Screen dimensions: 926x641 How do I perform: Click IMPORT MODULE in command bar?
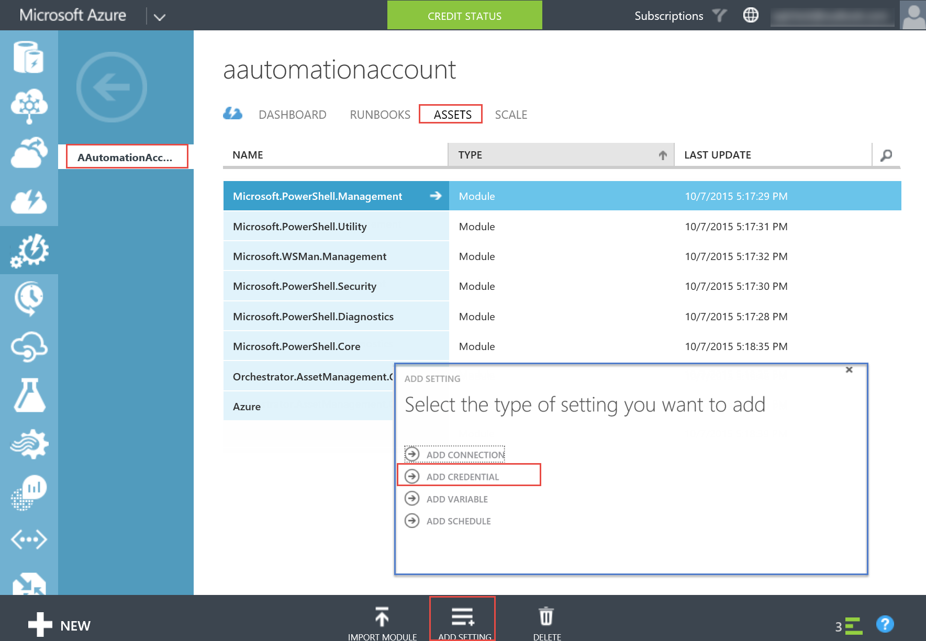(382, 623)
